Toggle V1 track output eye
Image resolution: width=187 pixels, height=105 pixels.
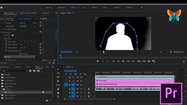click(x=81, y=85)
